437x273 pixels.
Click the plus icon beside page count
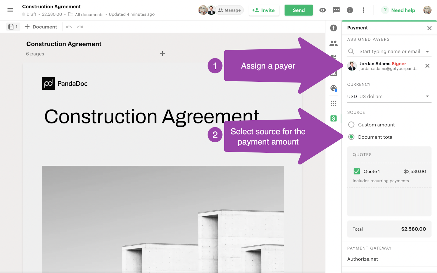pos(163,54)
